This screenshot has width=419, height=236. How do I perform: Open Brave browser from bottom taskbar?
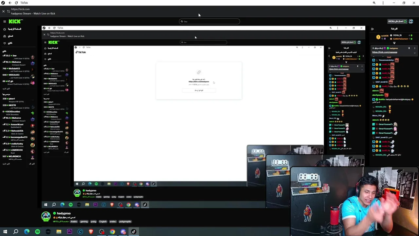click(x=91, y=232)
